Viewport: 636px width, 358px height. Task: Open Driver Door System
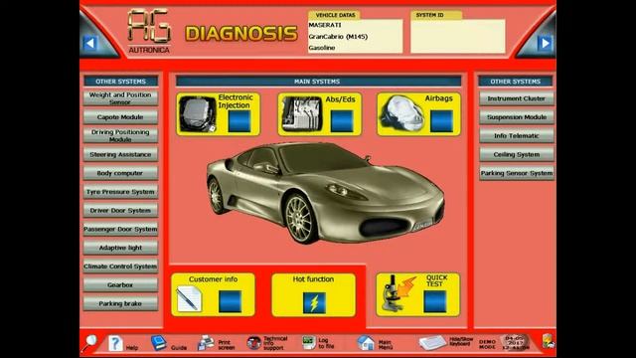pos(120,210)
